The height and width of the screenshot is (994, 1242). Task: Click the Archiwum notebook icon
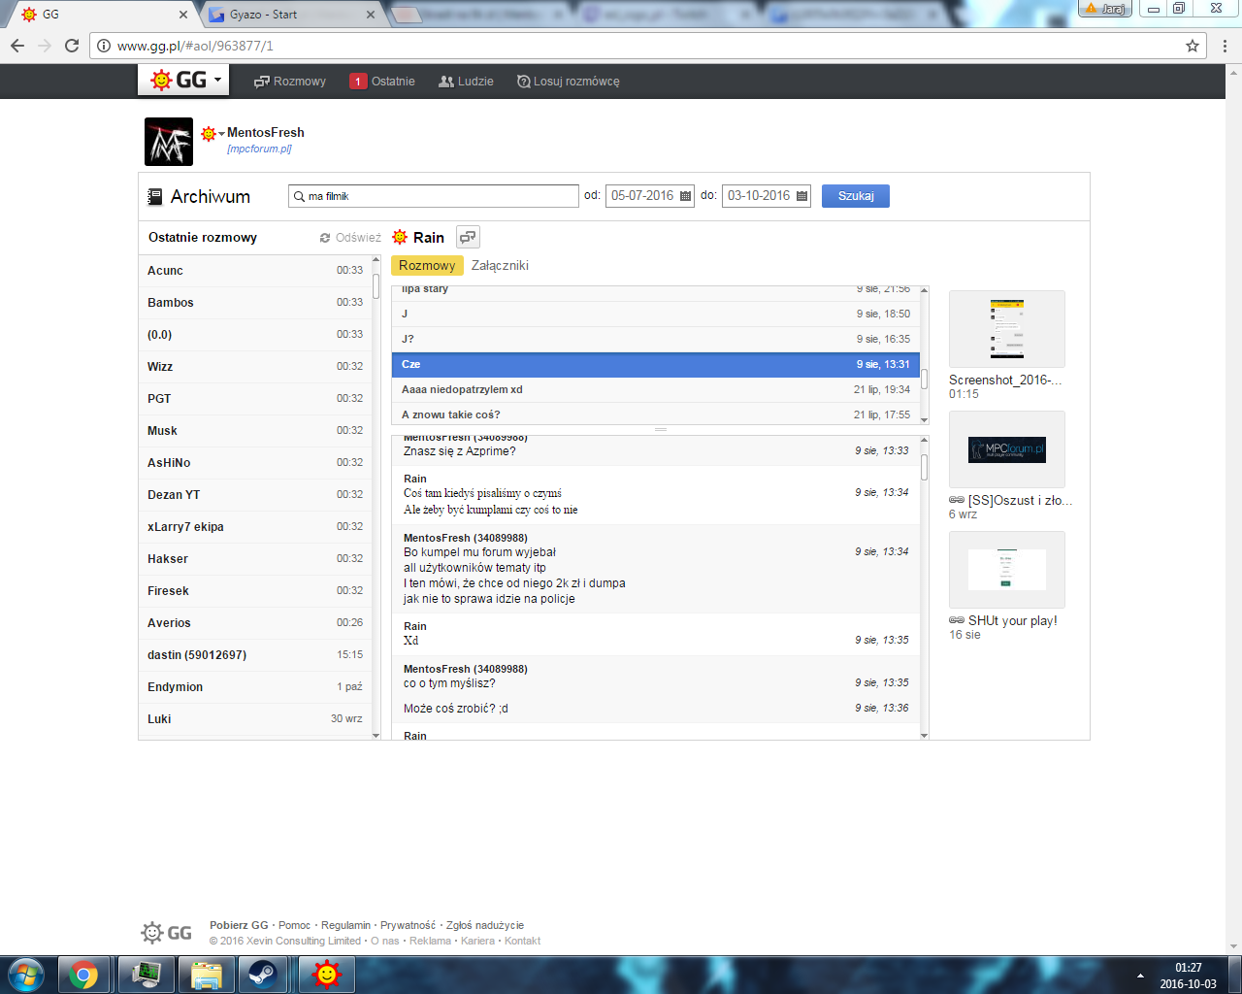pyautogui.click(x=154, y=197)
